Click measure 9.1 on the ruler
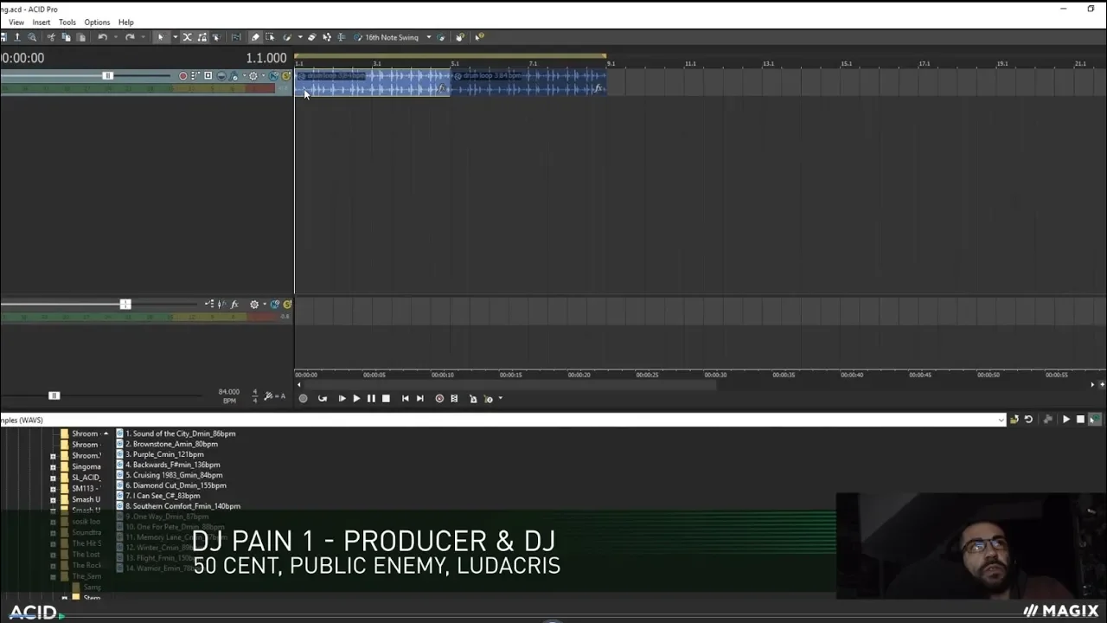Image resolution: width=1107 pixels, height=623 pixels. point(611,63)
